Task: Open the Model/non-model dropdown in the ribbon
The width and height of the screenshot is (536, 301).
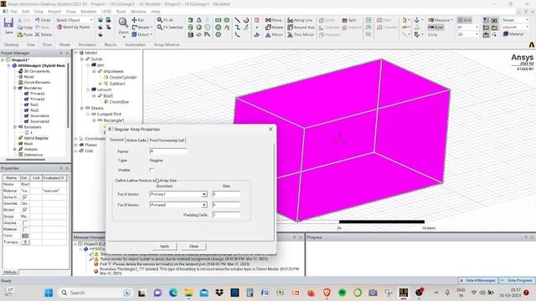Action: [527, 20]
